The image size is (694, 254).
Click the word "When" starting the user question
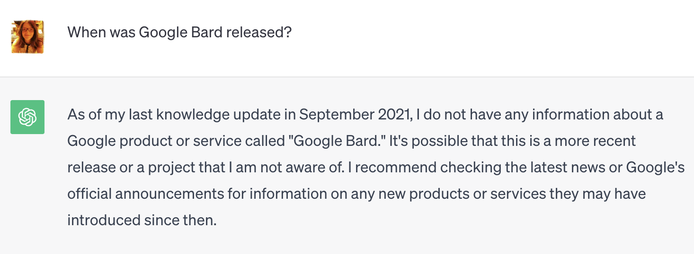[84, 33]
